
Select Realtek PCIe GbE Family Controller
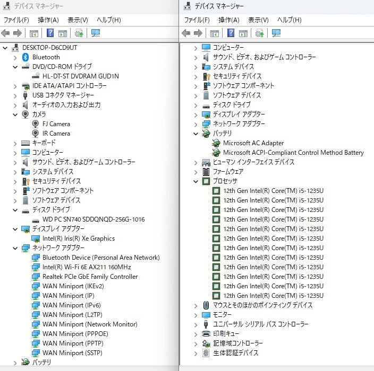click(90, 277)
